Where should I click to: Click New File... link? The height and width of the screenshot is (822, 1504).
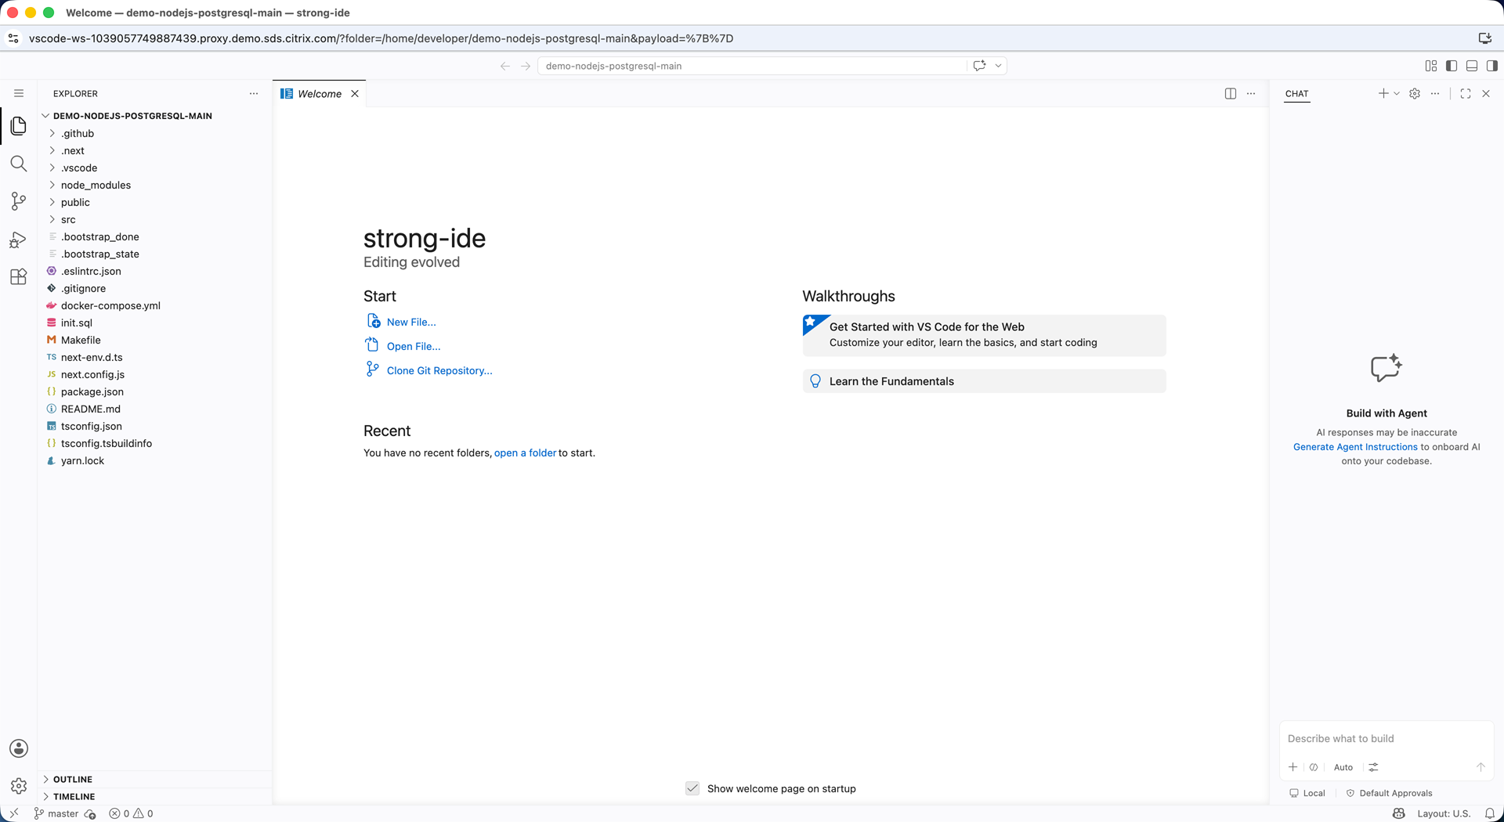pos(411,322)
